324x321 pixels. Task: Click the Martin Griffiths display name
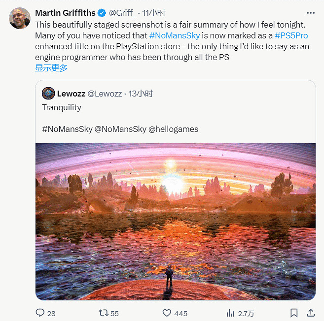click(x=66, y=12)
